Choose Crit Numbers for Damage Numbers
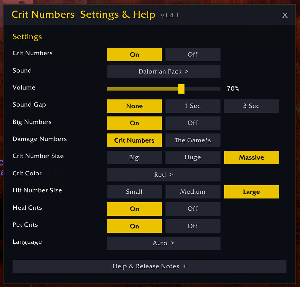The image size is (300, 287). [x=134, y=140]
